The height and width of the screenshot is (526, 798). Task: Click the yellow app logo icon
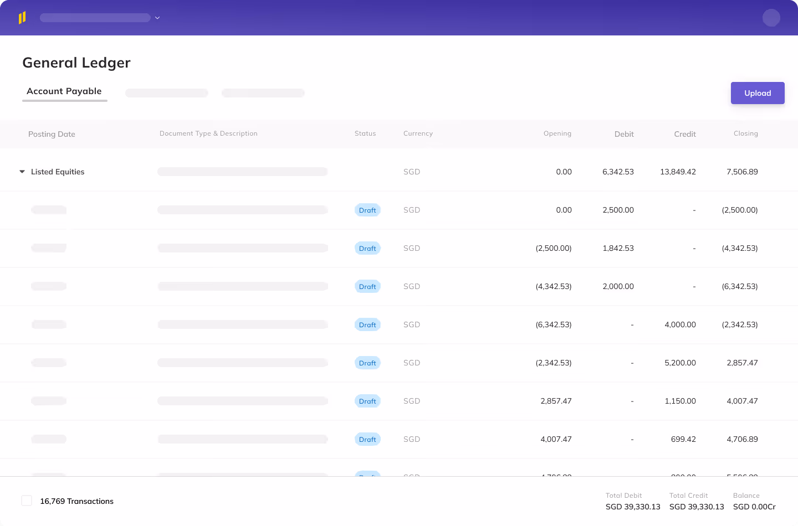(x=22, y=18)
